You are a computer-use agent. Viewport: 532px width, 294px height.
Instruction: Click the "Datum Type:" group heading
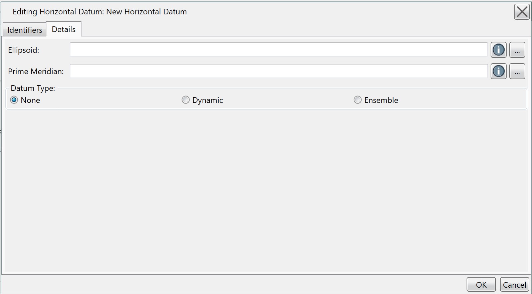[33, 88]
